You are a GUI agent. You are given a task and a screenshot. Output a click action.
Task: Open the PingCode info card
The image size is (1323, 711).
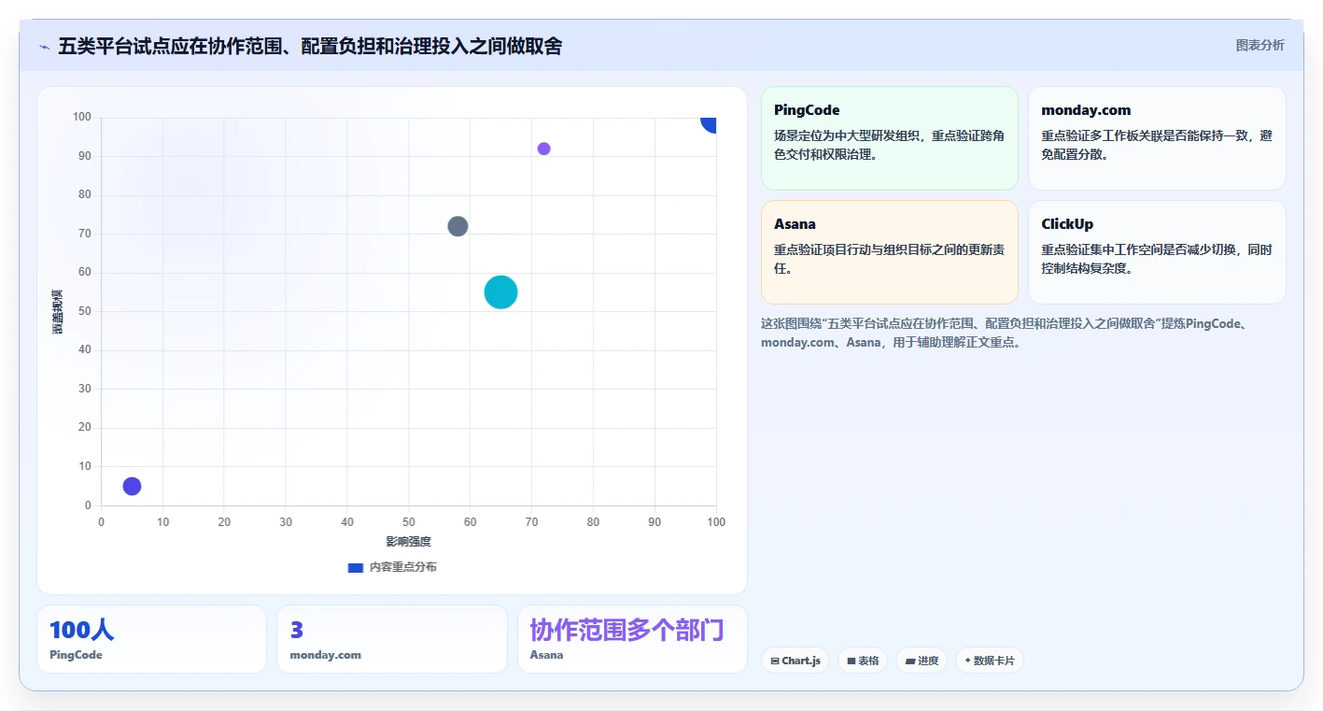890,138
